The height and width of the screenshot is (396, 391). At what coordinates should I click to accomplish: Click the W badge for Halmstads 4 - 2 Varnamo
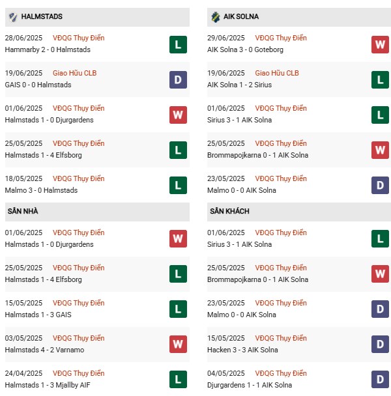[x=178, y=345]
